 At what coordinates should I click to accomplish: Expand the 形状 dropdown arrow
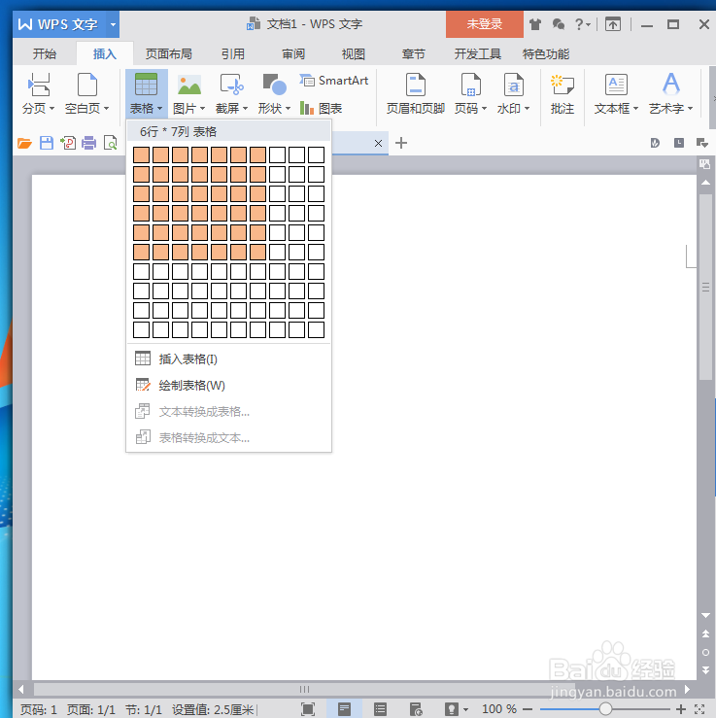[x=288, y=109]
